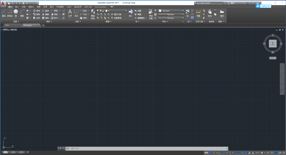Toggle annotation visibility in status bar
Image resolution: width=286 pixels, height=155 pixels.
click(246, 153)
